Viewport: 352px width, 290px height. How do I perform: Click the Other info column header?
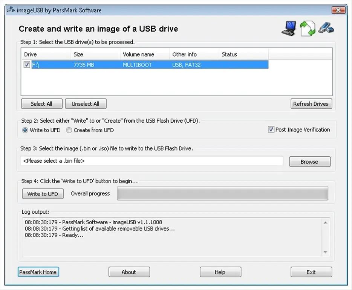194,54
